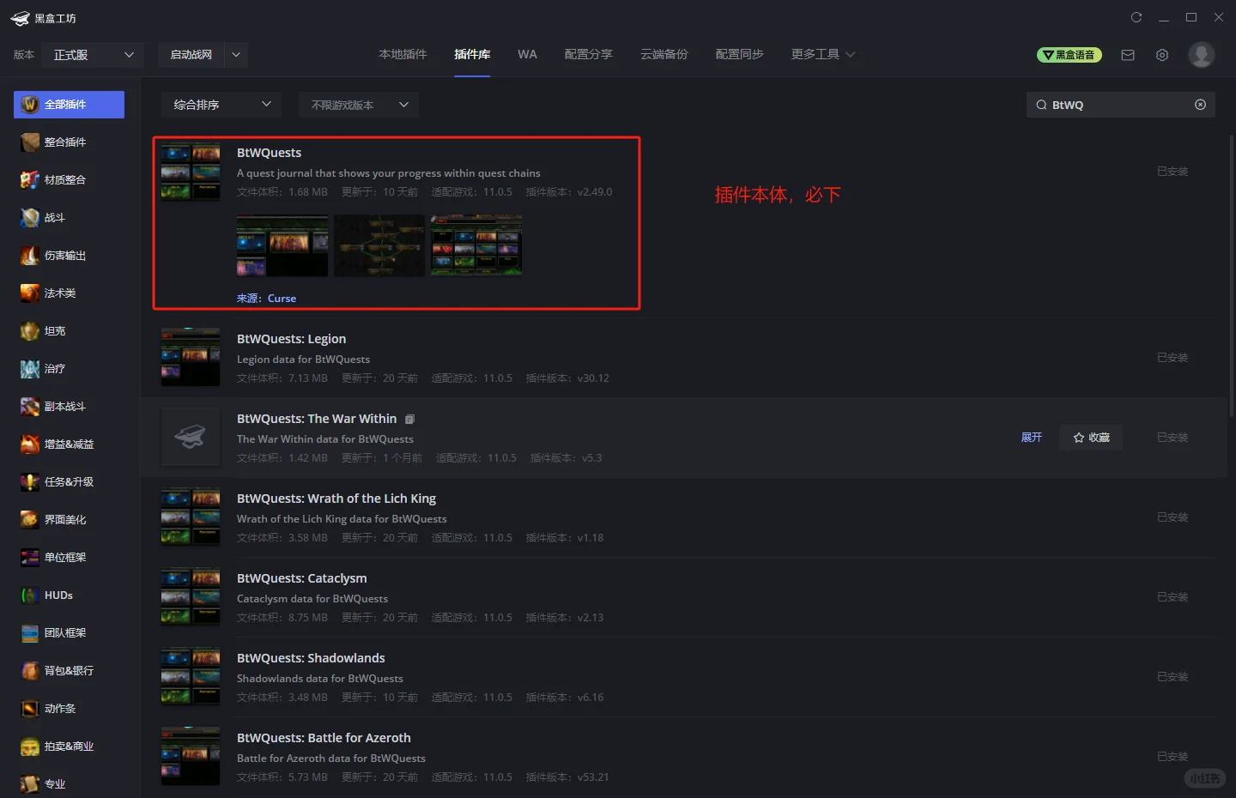The image size is (1236, 798).
Task: Open the BtWQuests: Cataclysm title
Action: pos(302,578)
